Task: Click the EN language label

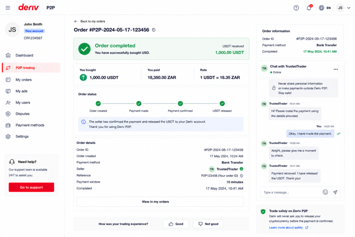Action: (x=329, y=8)
